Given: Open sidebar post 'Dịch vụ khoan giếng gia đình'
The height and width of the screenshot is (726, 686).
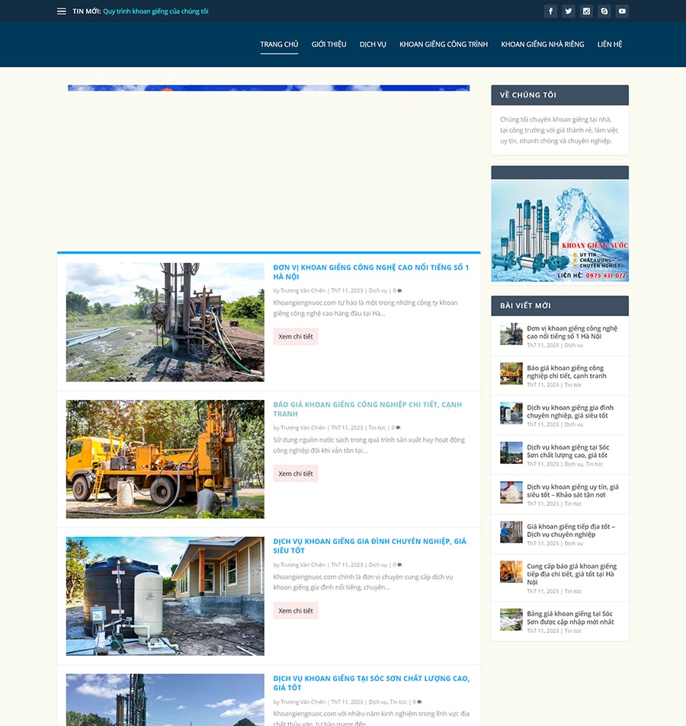Looking at the screenshot, I should pyautogui.click(x=570, y=411).
